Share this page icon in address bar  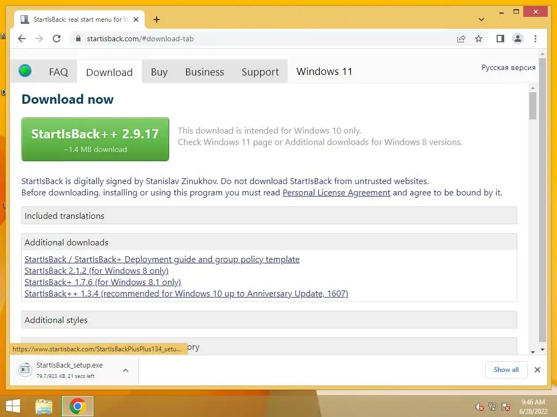461,39
